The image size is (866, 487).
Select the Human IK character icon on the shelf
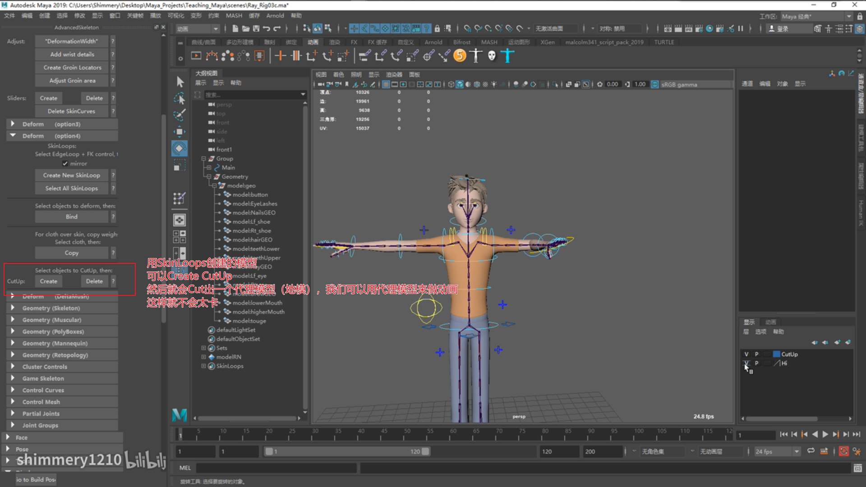click(475, 55)
